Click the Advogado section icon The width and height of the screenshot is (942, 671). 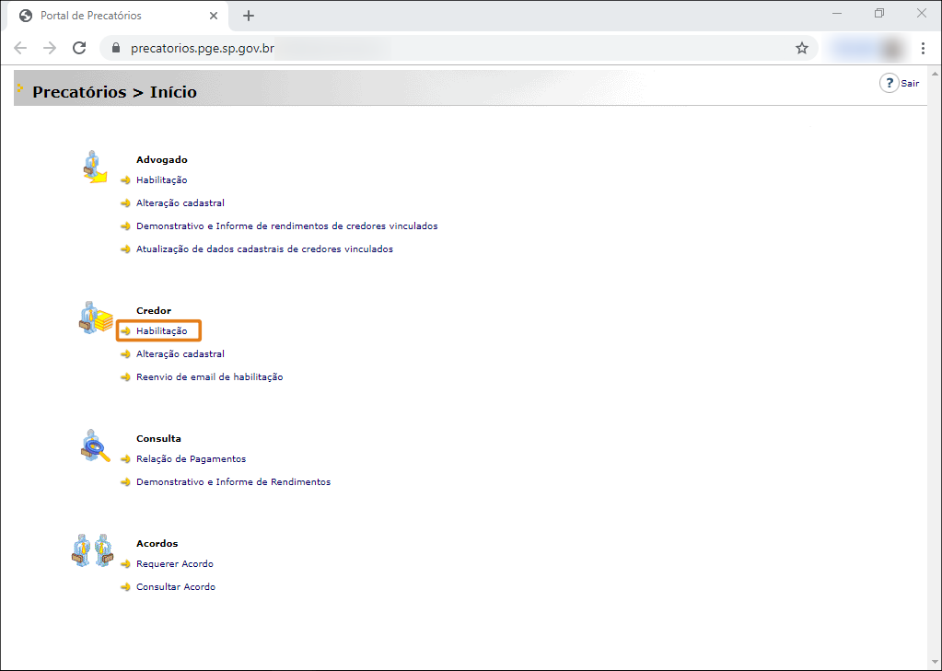[x=94, y=167]
